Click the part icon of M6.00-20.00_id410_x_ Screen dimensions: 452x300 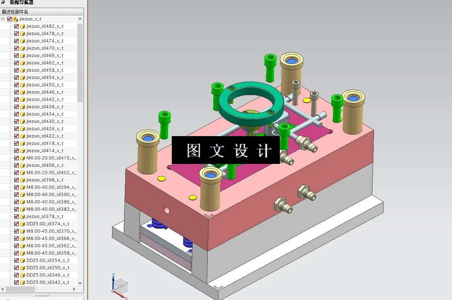coord(23,158)
